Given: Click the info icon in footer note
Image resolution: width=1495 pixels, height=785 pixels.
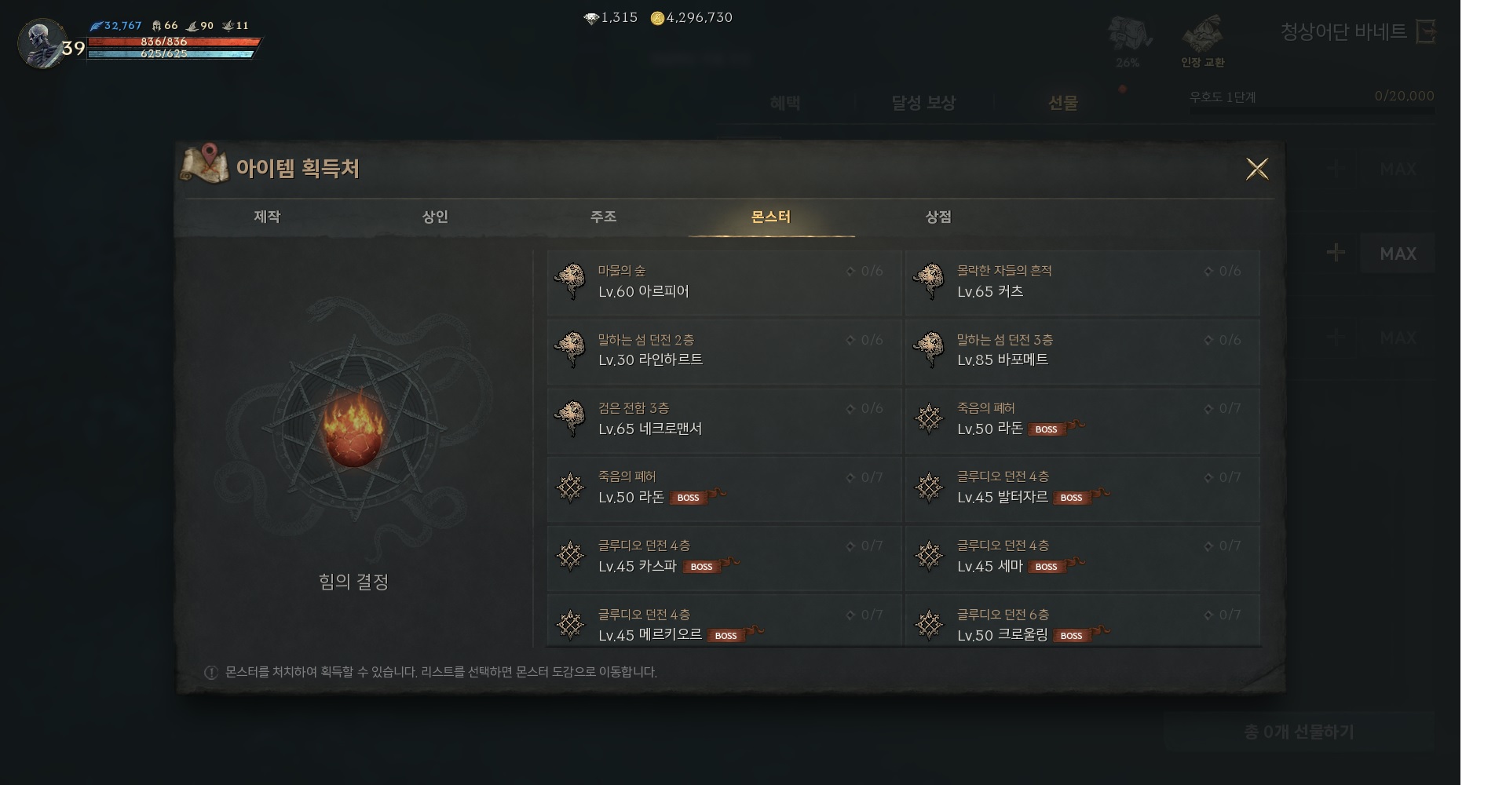Looking at the screenshot, I should coord(210,672).
